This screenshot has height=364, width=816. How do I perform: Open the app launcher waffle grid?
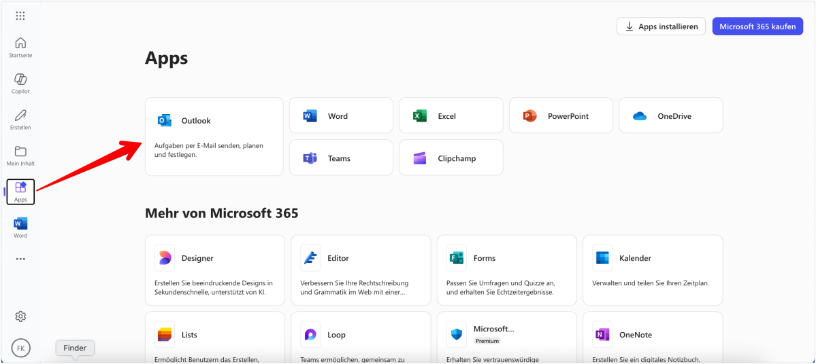click(20, 16)
